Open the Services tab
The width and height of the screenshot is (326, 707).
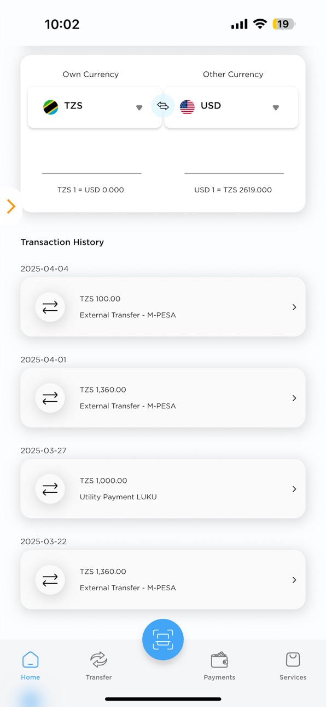(x=293, y=665)
